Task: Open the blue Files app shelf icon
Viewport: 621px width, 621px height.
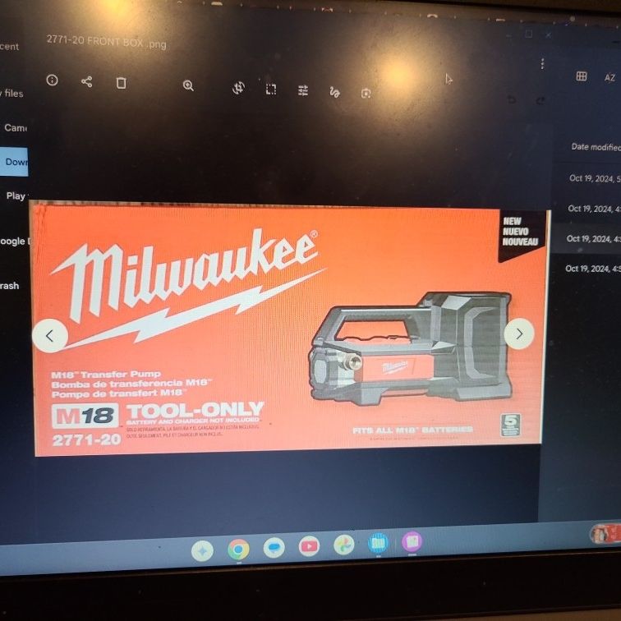Action: pos(378,543)
